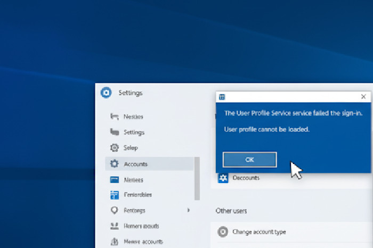This screenshot has height=248, width=373.
Task: Click the Accounts gear icon in sidebar
Action: (x=115, y=164)
